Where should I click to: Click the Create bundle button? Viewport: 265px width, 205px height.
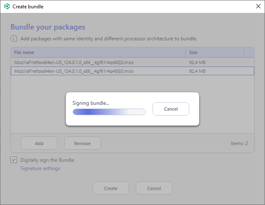pyautogui.click(x=111, y=188)
